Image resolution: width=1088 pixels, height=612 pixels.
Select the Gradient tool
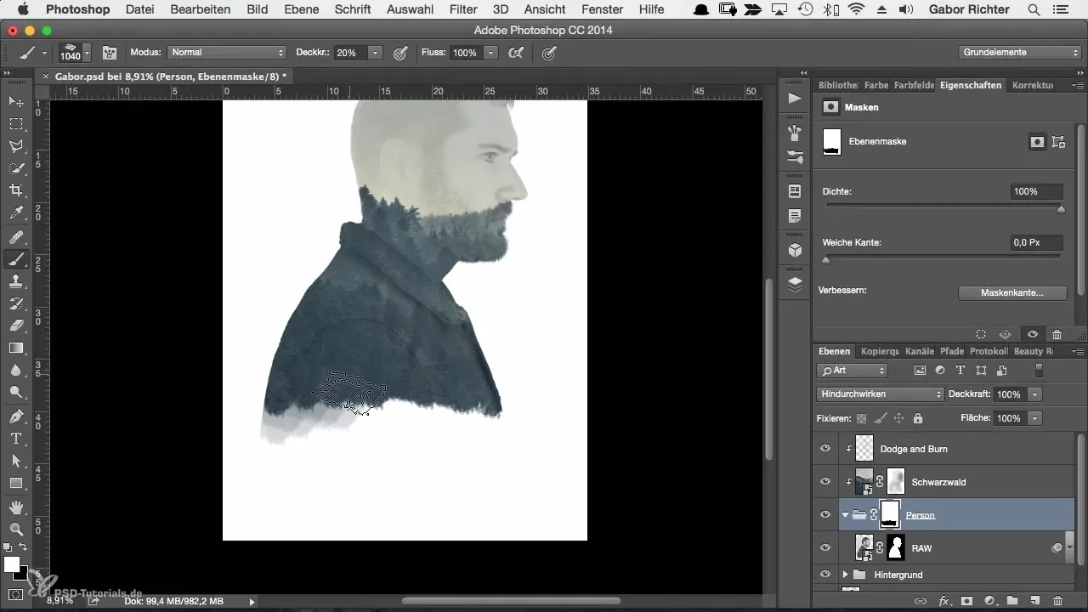15,348
